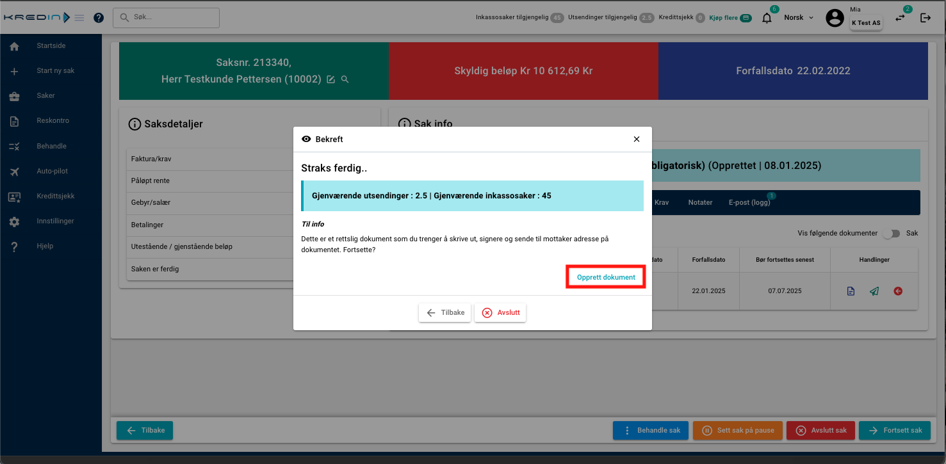Click the Saken er ferdig row

click(x=210, y=269)
